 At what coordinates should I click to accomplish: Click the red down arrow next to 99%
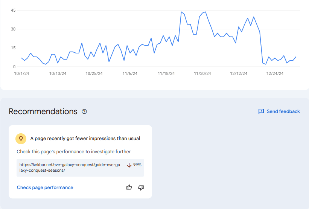[x=129, y=165]
